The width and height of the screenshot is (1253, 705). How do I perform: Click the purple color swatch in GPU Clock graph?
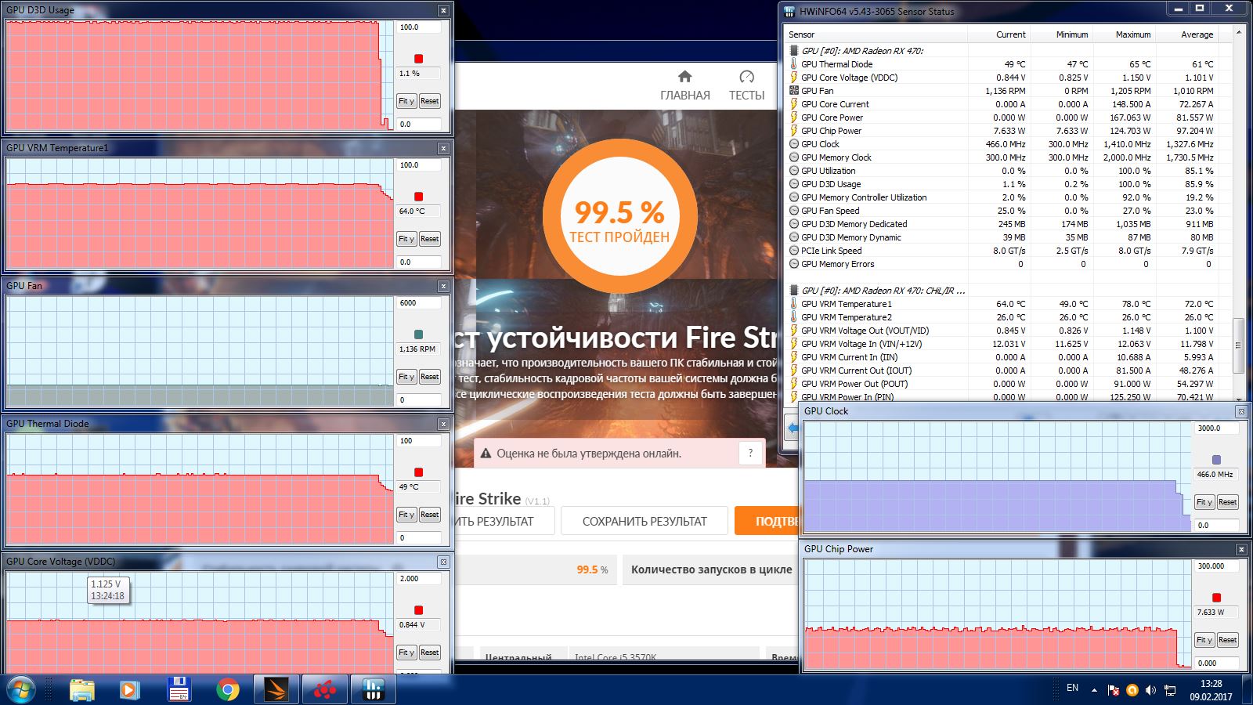point(1216,460)
